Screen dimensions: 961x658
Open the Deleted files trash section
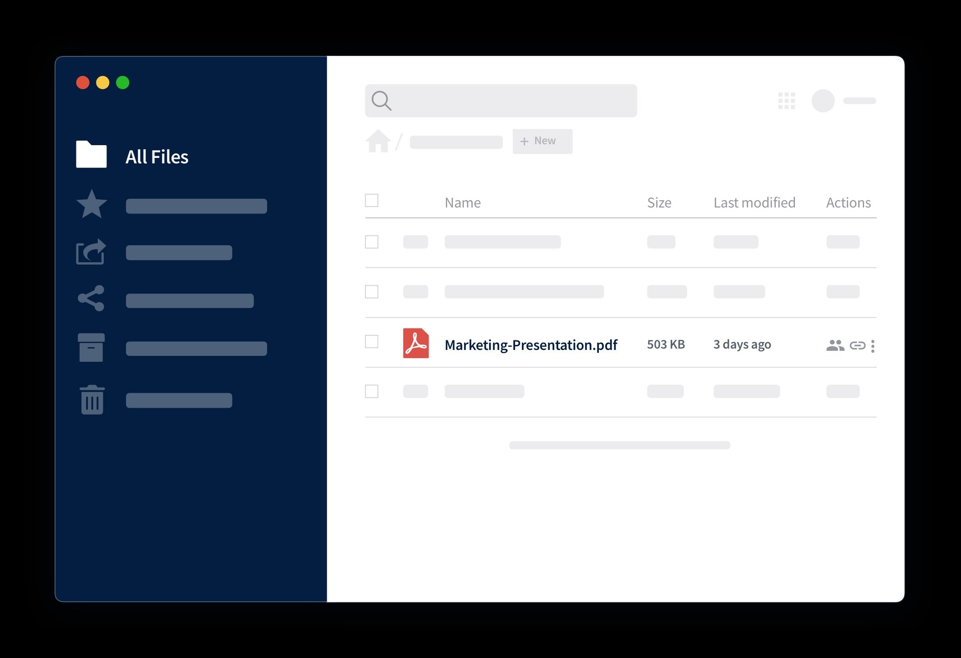[91, 400]
